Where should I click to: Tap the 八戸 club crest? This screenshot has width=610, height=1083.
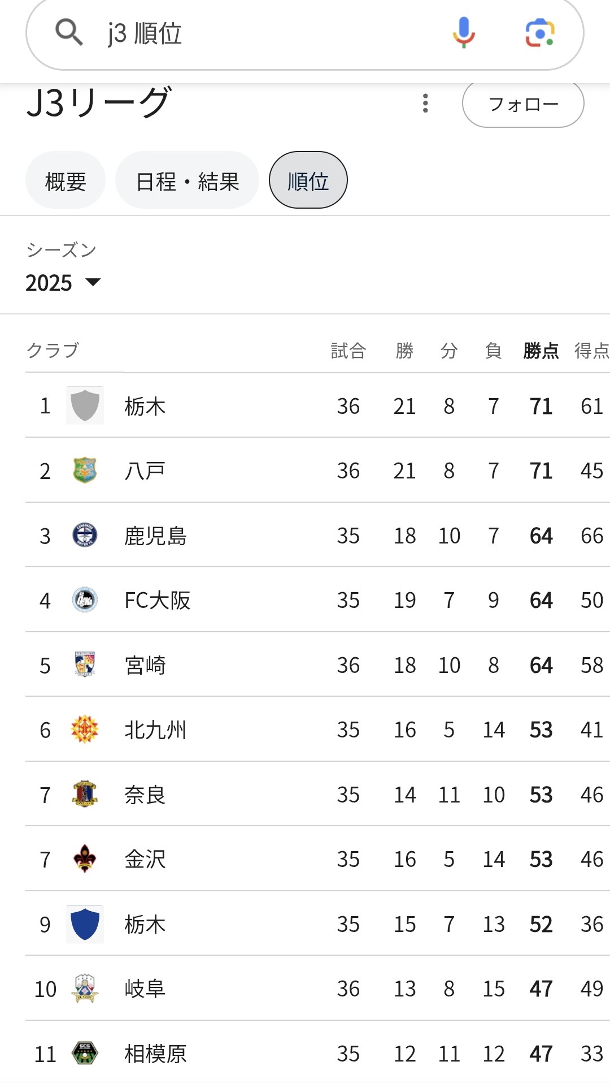coord(85,471)
